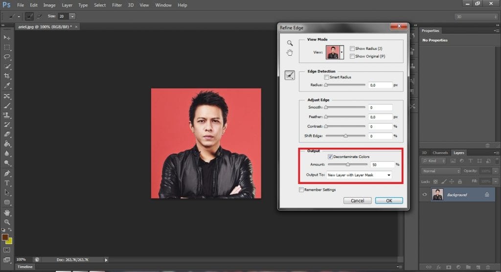Select the Type tool in the toolbar
The height and width of the screenshot is (272, 501).
click(7, 183)
